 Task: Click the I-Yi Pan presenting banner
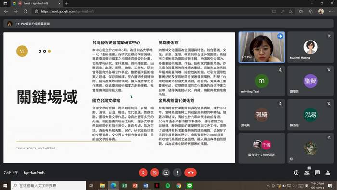[x=168, y=24]
